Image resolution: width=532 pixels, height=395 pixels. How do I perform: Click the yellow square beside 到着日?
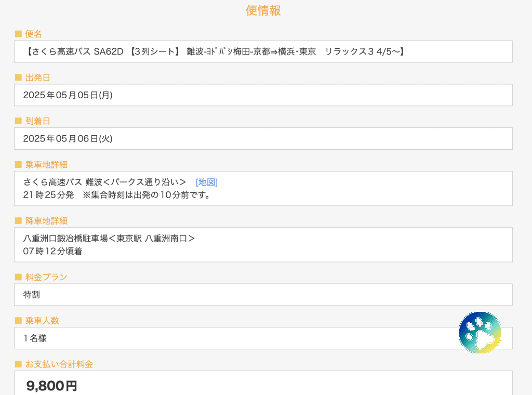tap(18, 121)
